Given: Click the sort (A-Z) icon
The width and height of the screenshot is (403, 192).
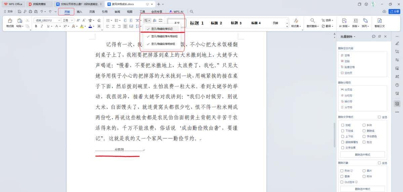Looking at the screenshot, I should point(155,20).
